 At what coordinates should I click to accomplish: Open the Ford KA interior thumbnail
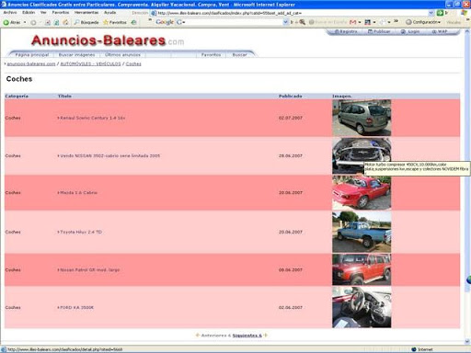(x=362, y=307)
